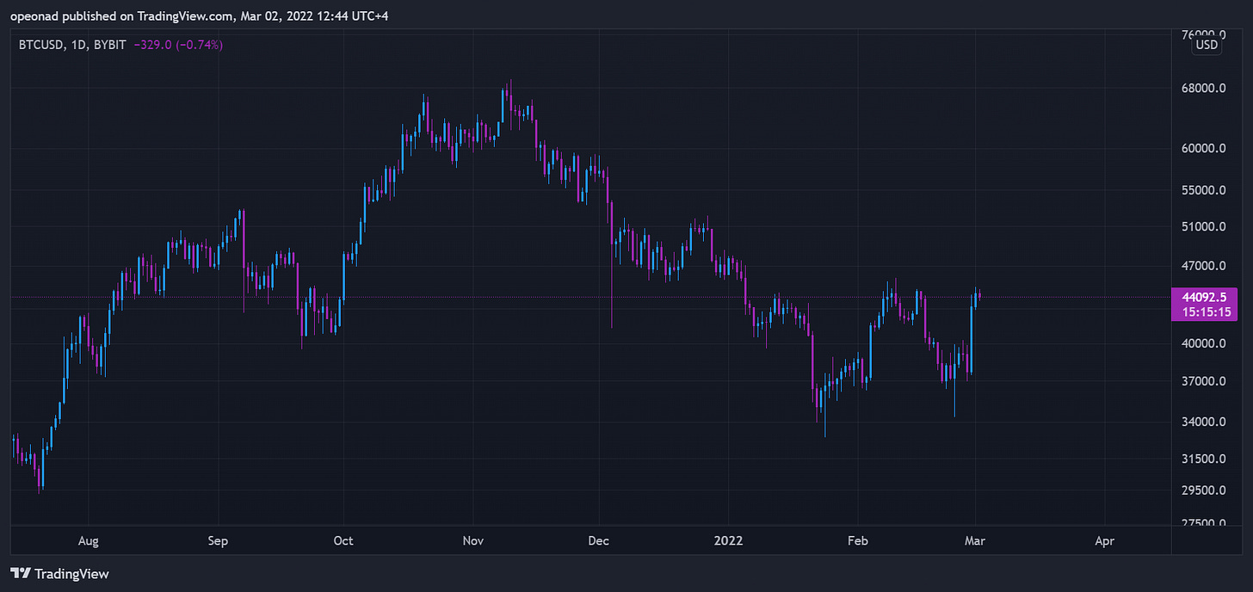This screenshot has height=592, width=1253.
Task: Select the 44092.5 current price label
Action: [1203, 297]
